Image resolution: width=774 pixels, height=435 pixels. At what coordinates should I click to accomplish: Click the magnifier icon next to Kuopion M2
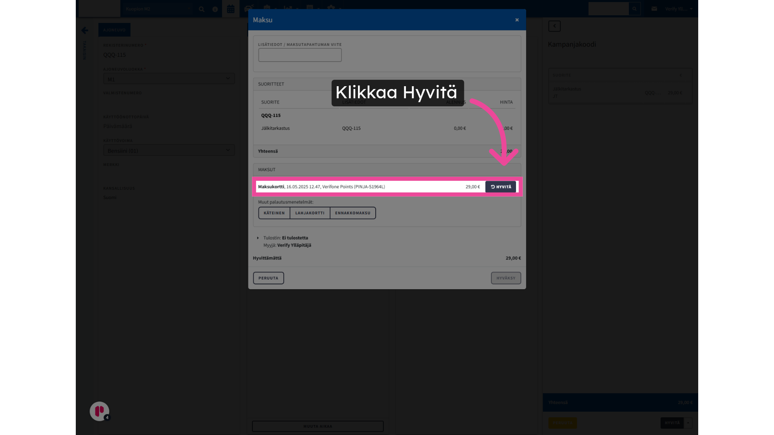tap(202, 9)
